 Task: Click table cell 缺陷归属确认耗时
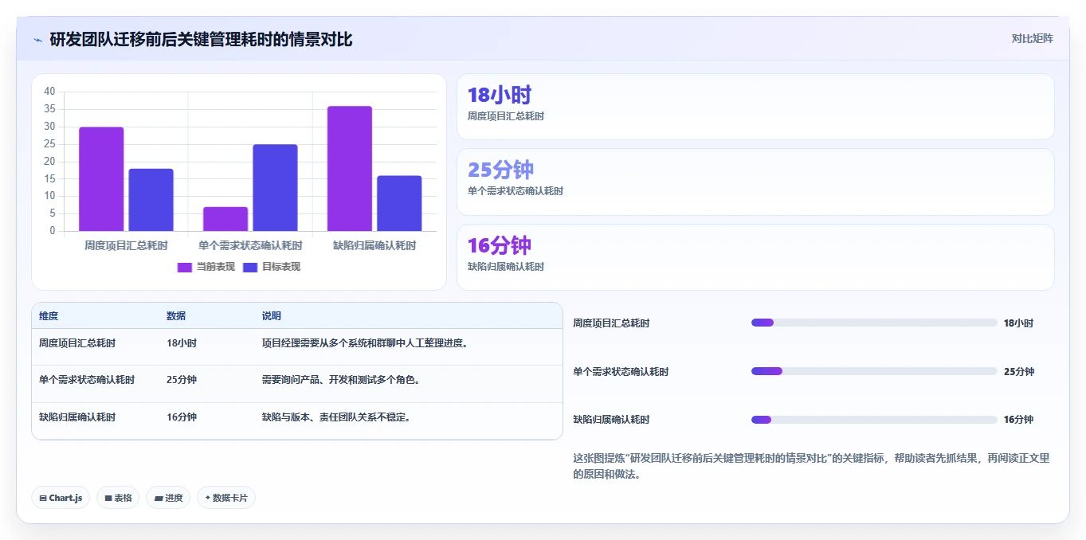77,417
